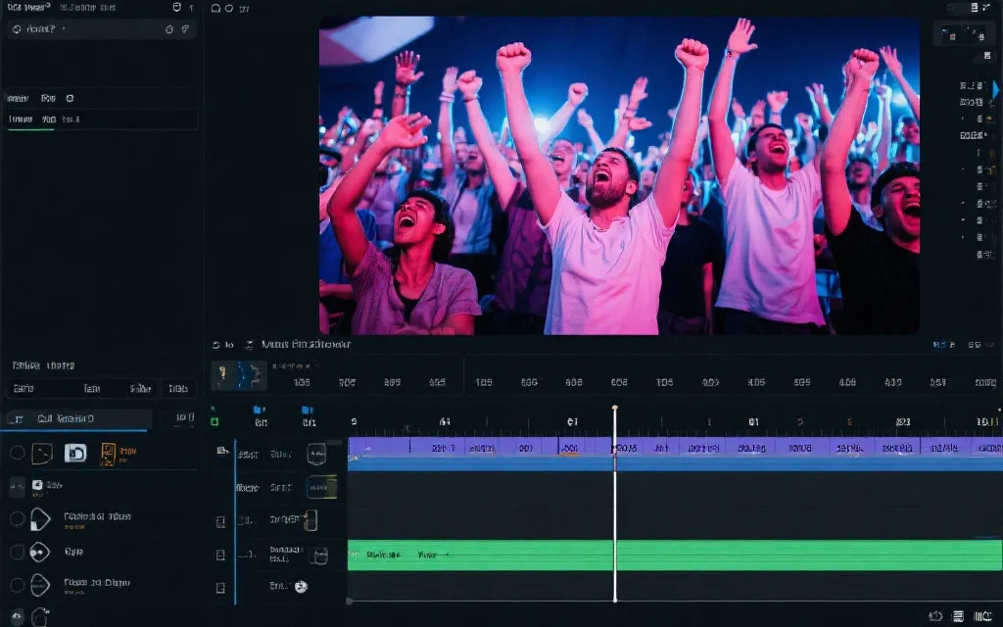Click the first blue folder icon above the track headers
Screen dimensions: 1003x627
[259, 410]
